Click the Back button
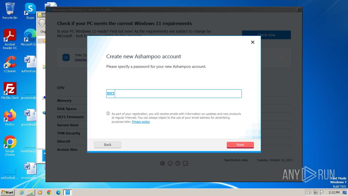The width and height of the screenshot is (348, 196). 108,145
